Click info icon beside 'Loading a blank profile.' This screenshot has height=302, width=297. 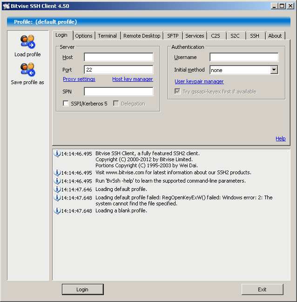point(57,211)
